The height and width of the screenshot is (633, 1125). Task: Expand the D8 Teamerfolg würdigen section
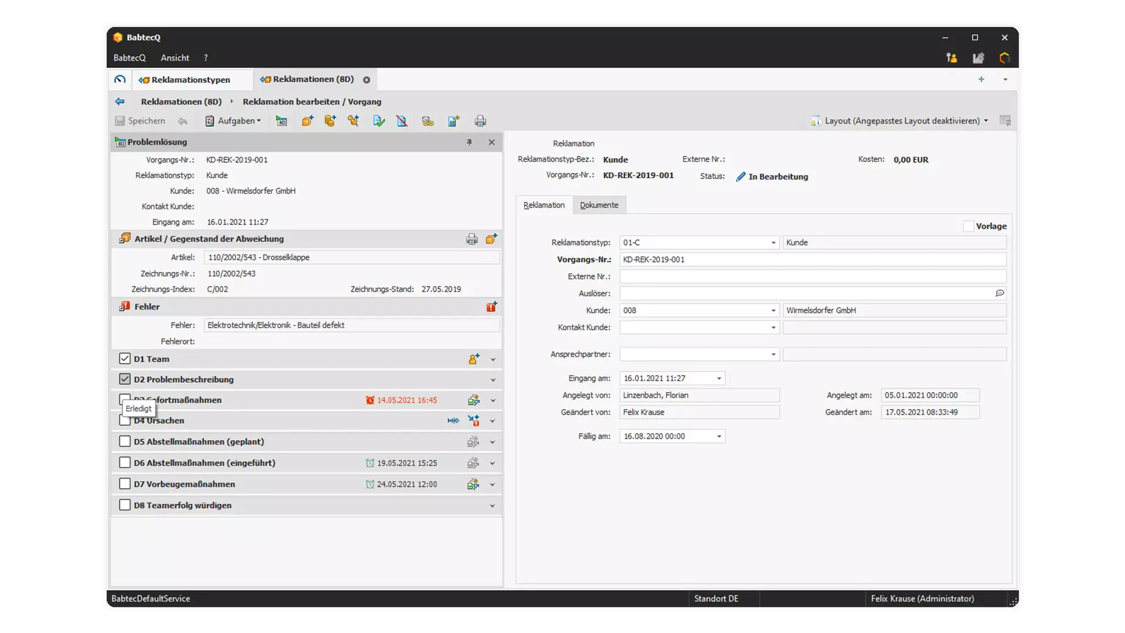tap(492, 505)
